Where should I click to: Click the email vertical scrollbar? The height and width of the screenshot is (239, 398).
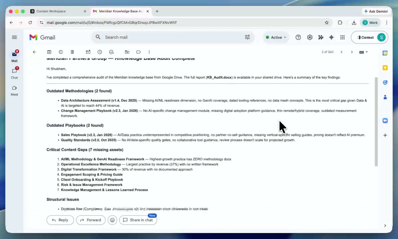(x=376, y=121)
